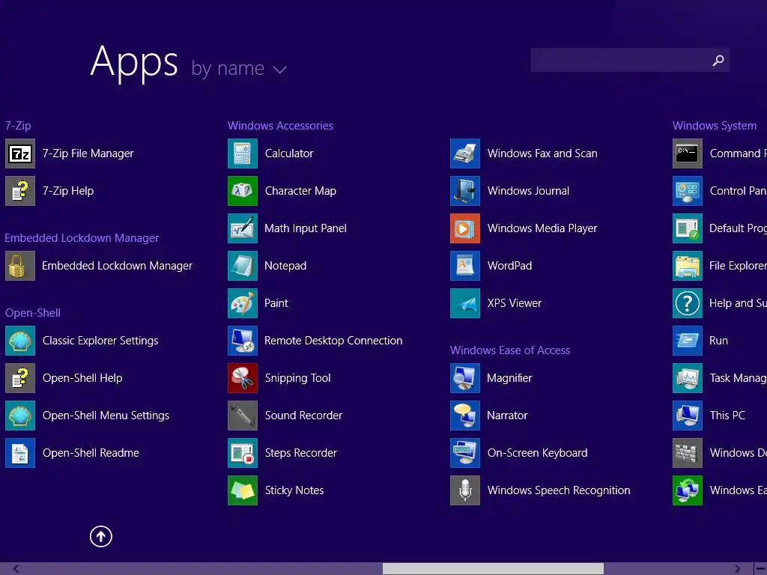
Task: Click the search magnifier button
Action: 718,60
